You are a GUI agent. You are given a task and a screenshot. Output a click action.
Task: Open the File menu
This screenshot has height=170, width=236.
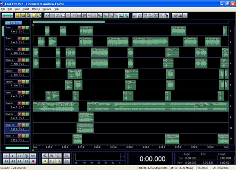coord(3,9)
